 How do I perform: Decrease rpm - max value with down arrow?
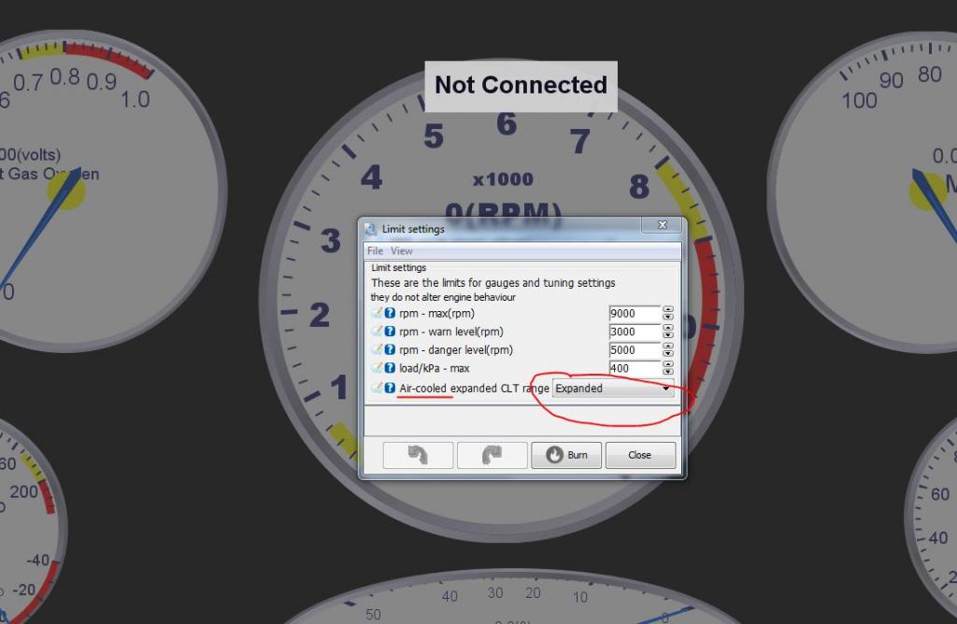point(667,317)
